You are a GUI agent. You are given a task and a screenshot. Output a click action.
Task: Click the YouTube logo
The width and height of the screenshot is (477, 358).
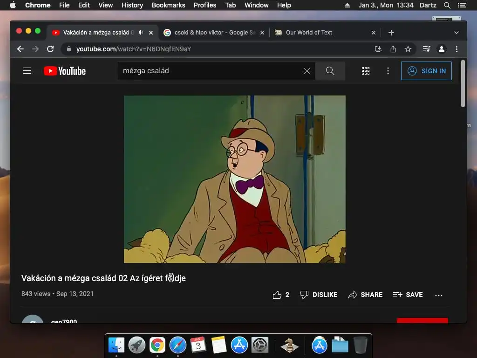tap(65, 71)
